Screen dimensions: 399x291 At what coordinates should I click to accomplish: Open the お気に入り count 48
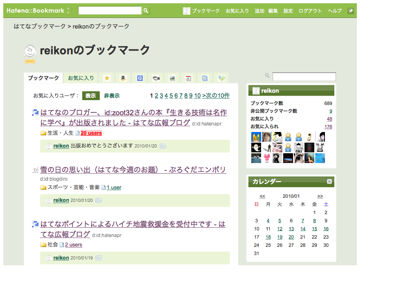pos(329,119)
